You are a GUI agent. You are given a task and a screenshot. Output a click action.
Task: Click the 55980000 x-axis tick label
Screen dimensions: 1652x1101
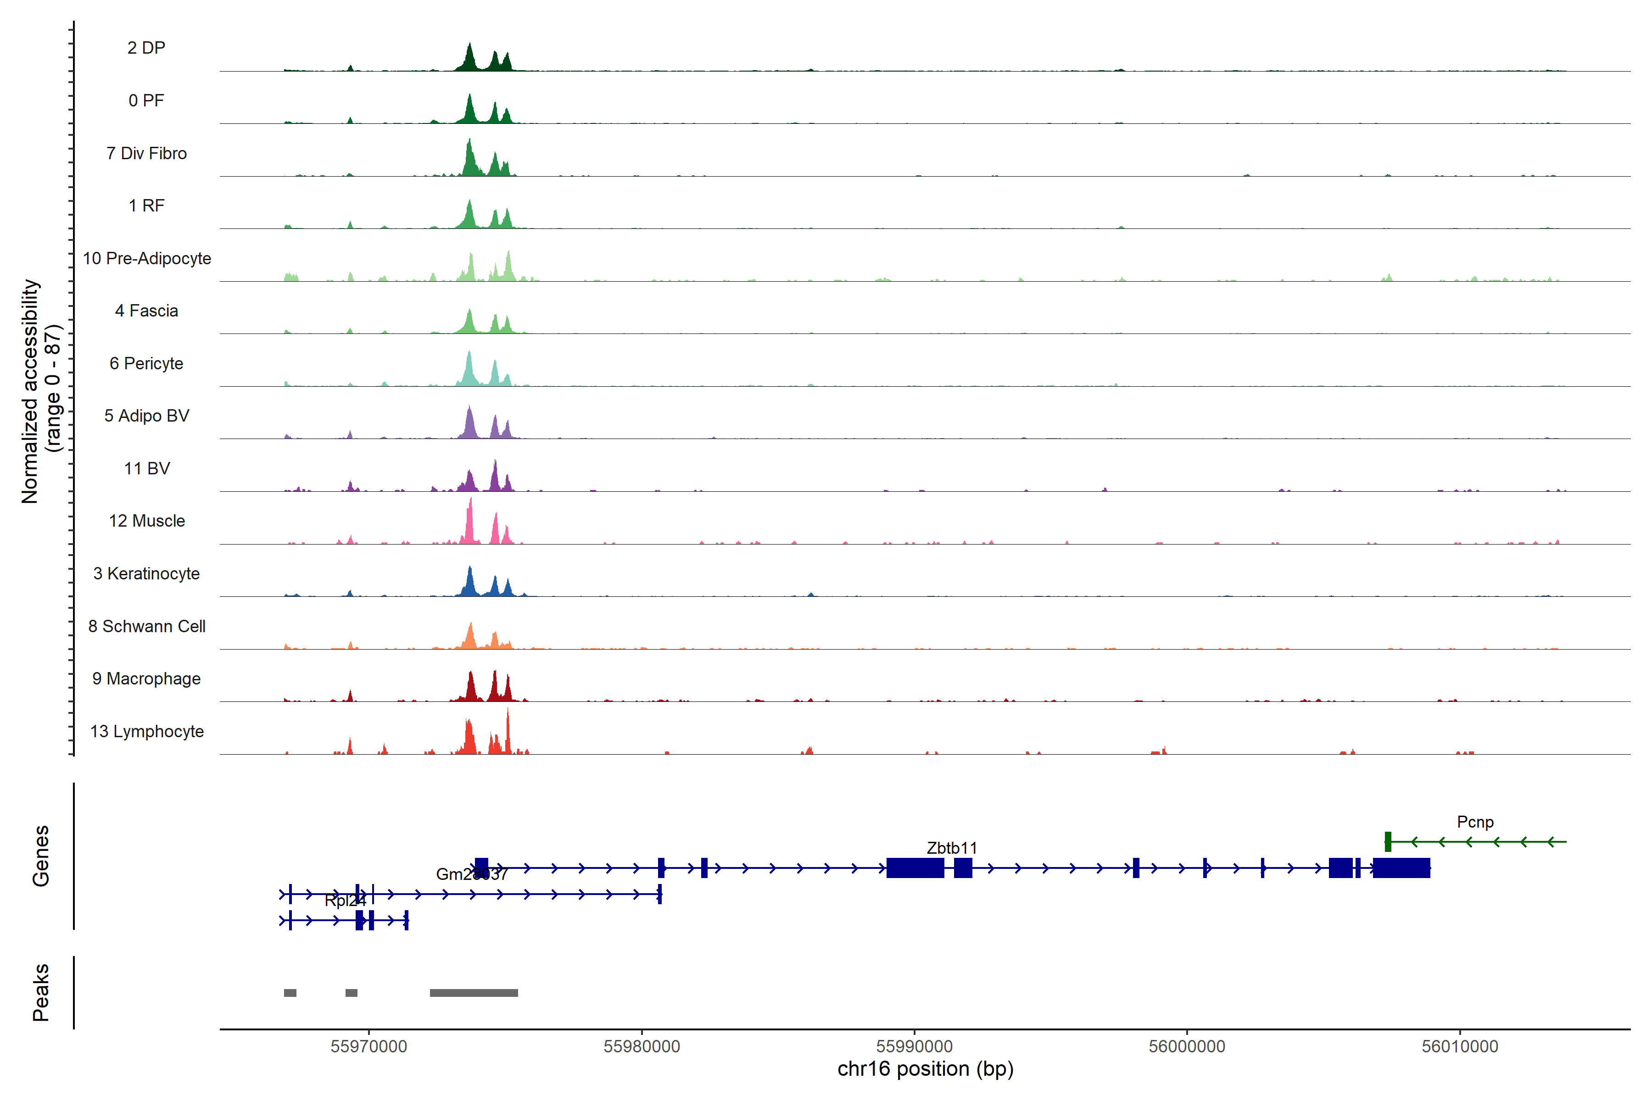coord(641,1046)
